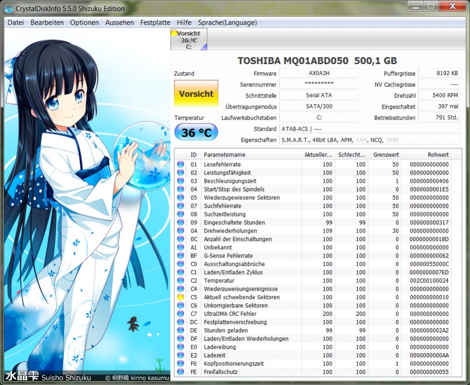Click status orb for C4 Wiederzuweisungsereignisse
The height and width of the screenshot is (385, 470).
(x=180, y=289)
